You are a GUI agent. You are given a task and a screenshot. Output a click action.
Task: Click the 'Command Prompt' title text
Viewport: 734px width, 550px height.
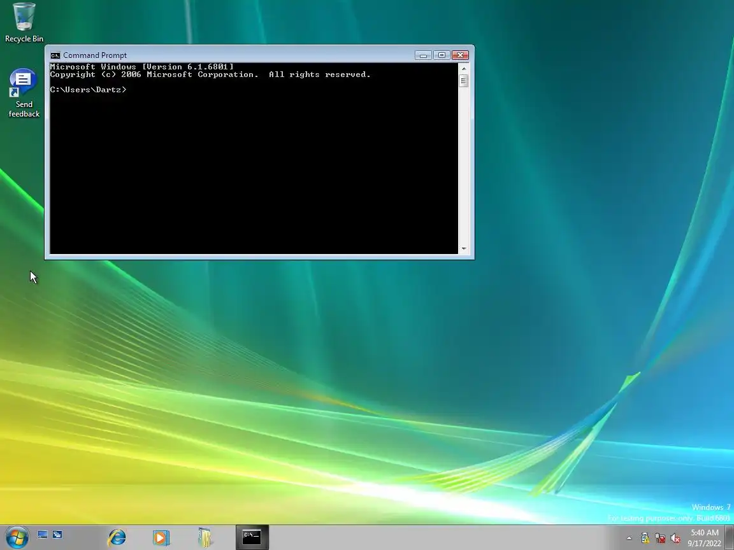tap(94, 55)
